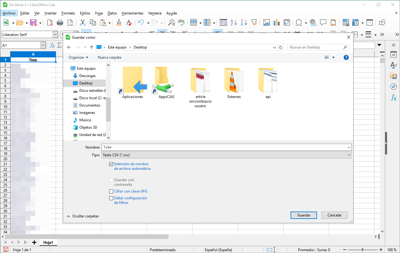
Task: Select the Hoja1 sheet tab
Action: pos(48,242)
